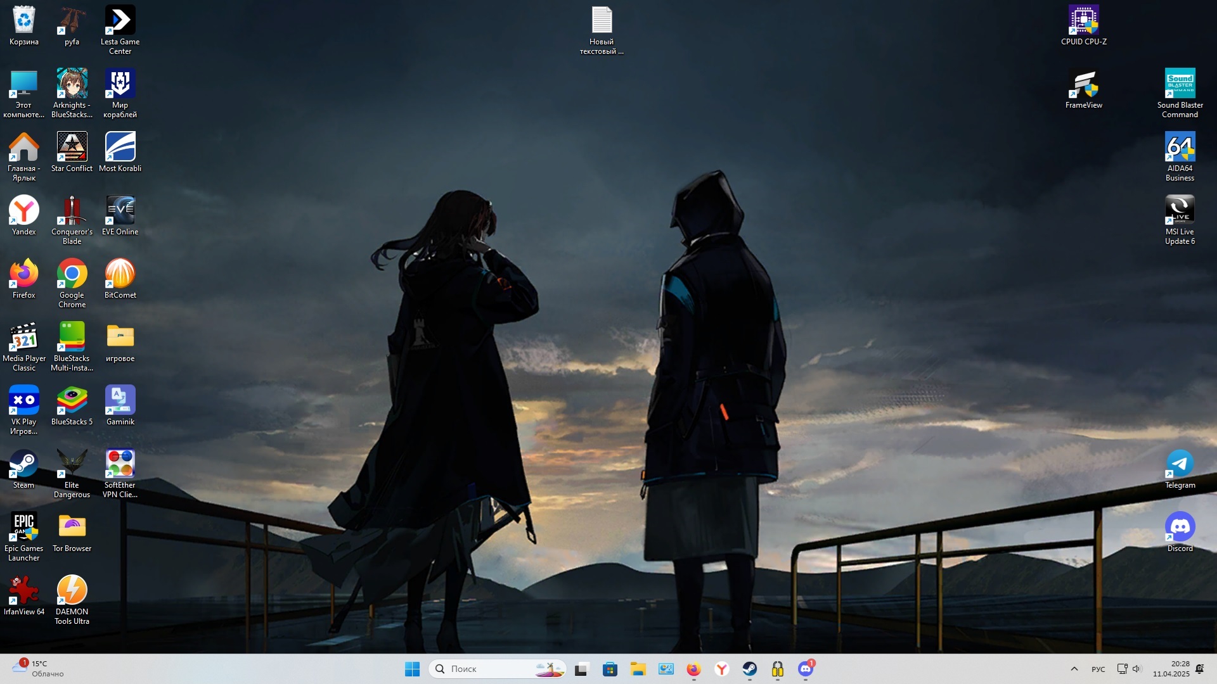The height and width of the screenshot is (684, 1217).
Task: Open Microsoft Store from the taskbar
Action: tap(610, 669)
